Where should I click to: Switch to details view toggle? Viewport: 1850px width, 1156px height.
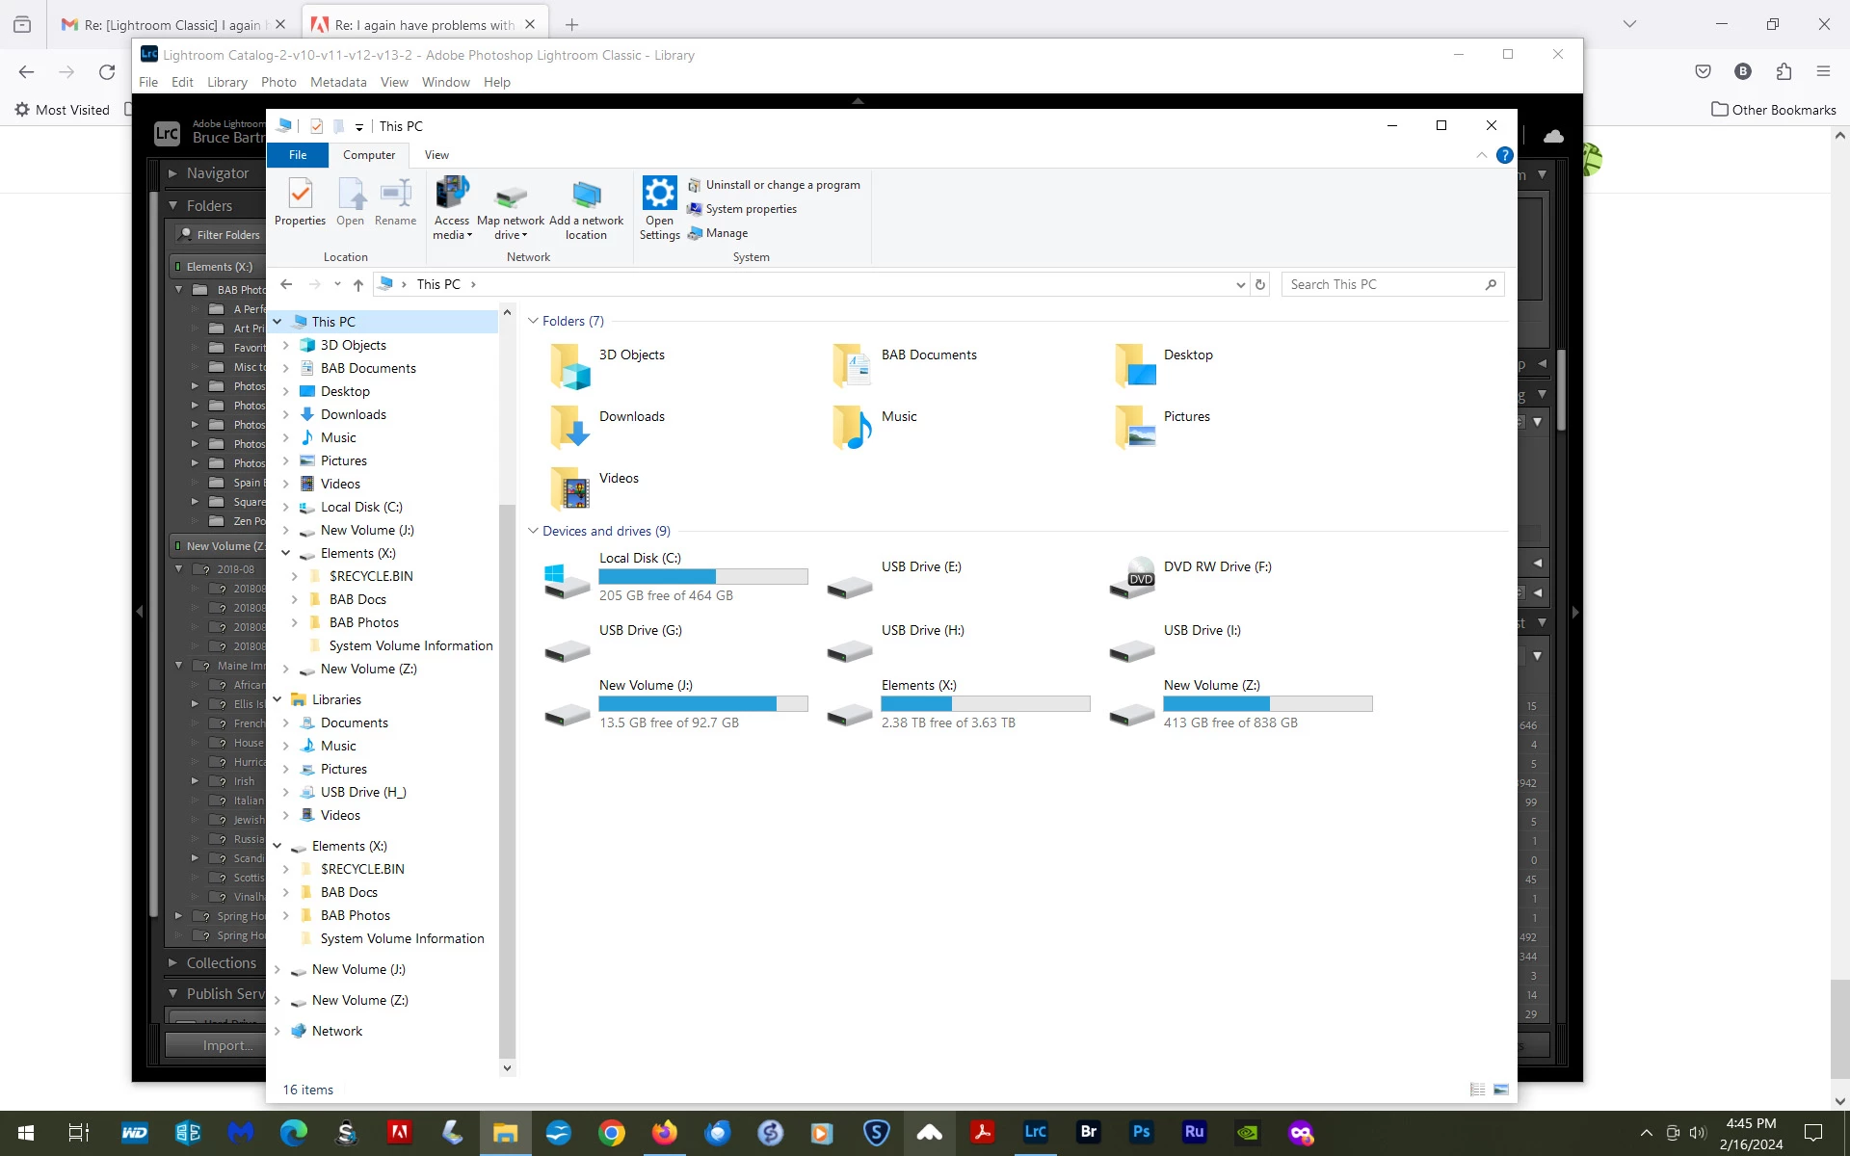(x=1477, y=1090)
